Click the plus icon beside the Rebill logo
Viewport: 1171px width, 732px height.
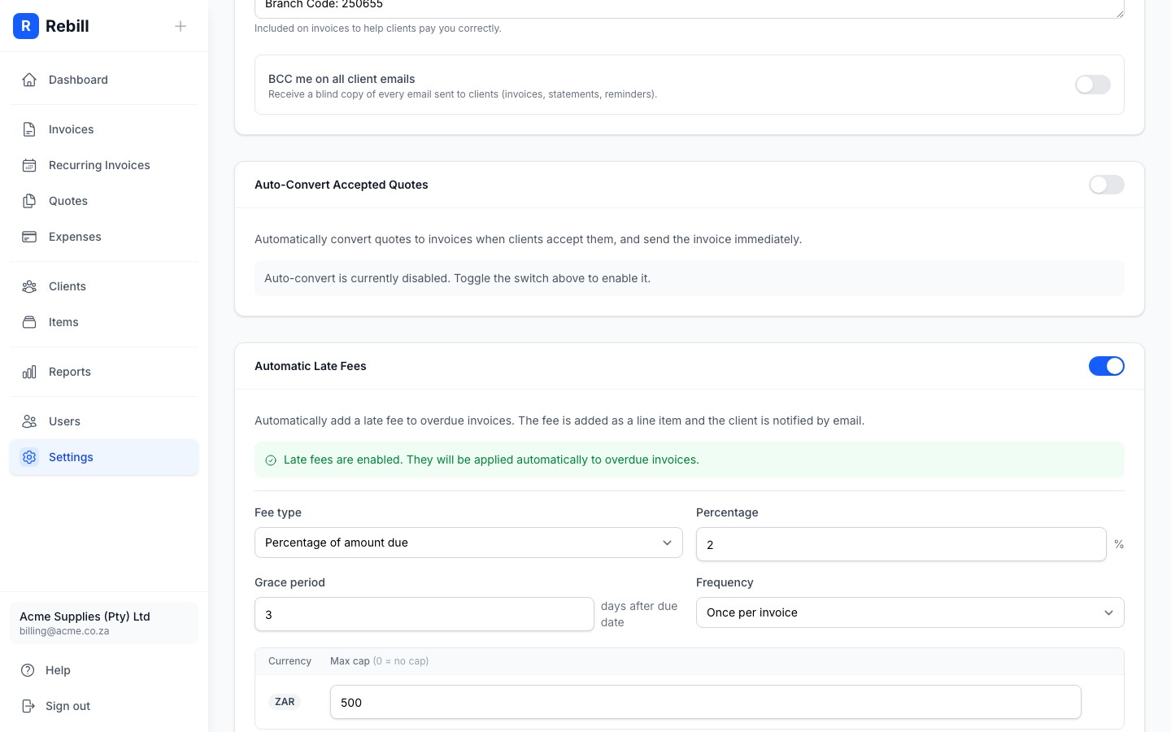click(x=181, y=26)
